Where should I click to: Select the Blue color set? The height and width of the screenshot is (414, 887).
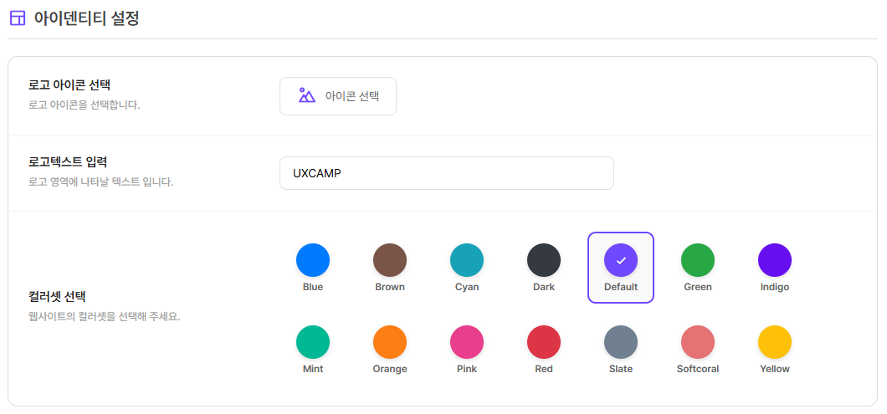click(313, 260)
